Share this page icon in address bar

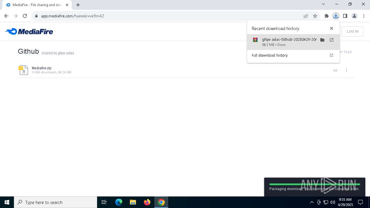click(x=306, y=16)
